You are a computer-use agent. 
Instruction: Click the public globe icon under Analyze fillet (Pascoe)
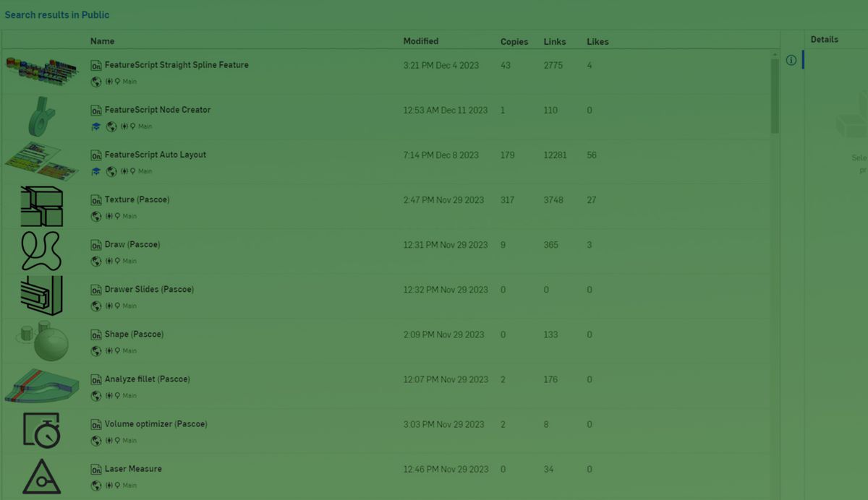(x=96, y=395)
